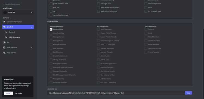
Task: Toggle Use Voice Activity permission
Action: point(146,48)
